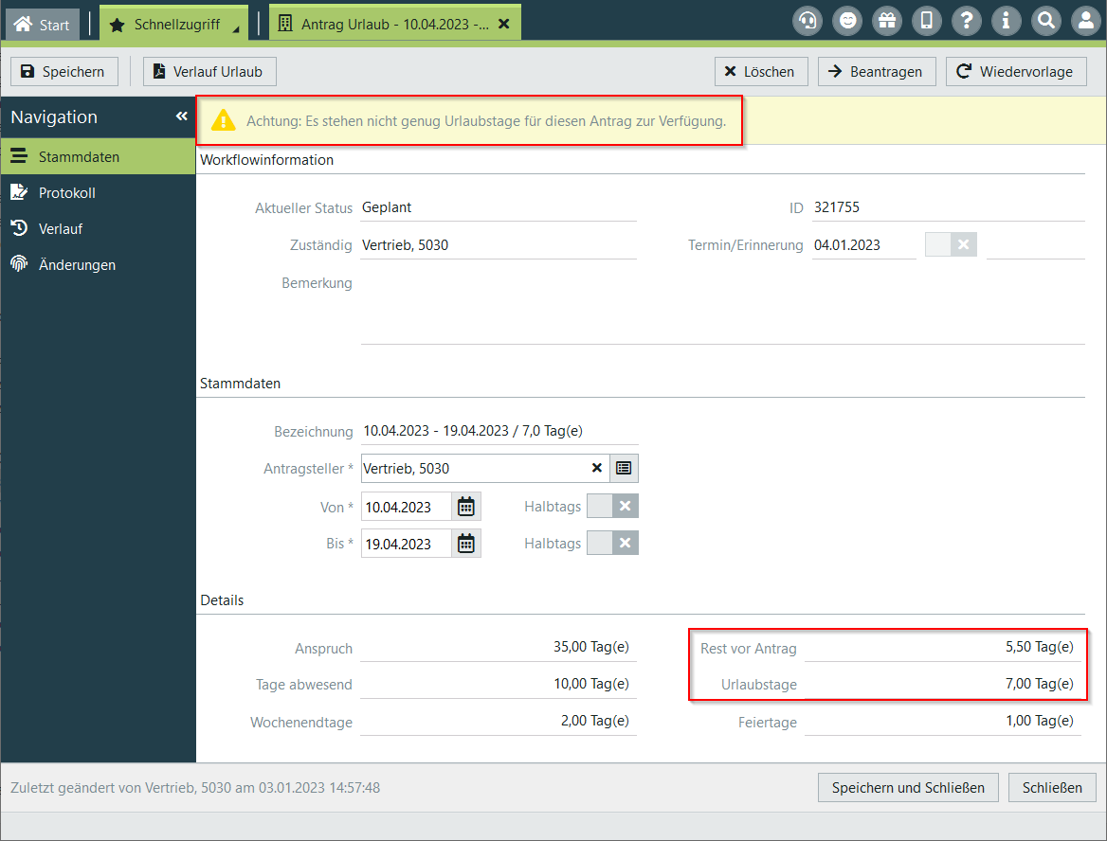This screenshot has width=1107, height=841.
Task: Open the search magnifier icon
Action: tap(1046, 21)
